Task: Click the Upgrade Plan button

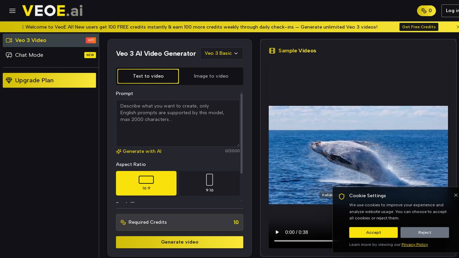Action: click(x=49, y=80)
